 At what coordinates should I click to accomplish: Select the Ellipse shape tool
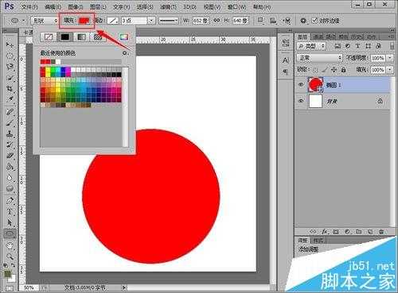tap(10, 233)
